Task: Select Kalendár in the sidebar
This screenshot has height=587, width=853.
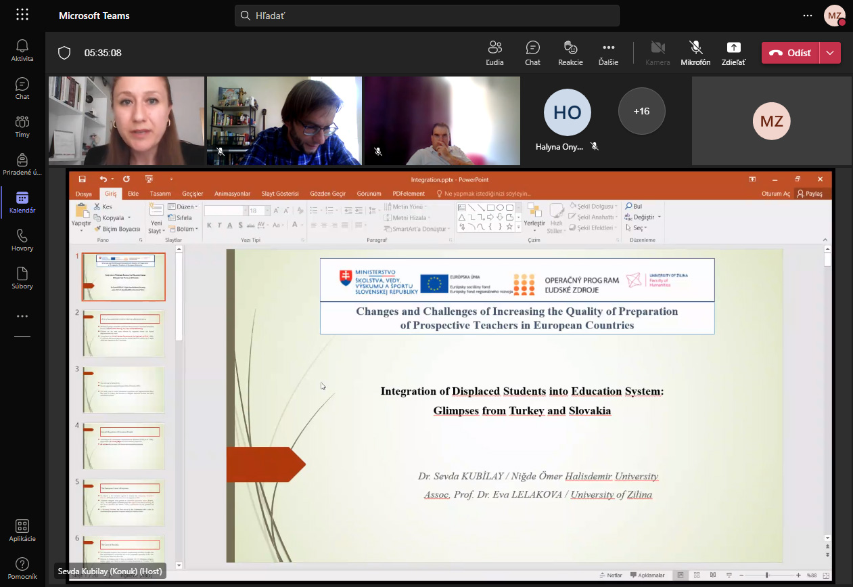Action: point(22,202)
